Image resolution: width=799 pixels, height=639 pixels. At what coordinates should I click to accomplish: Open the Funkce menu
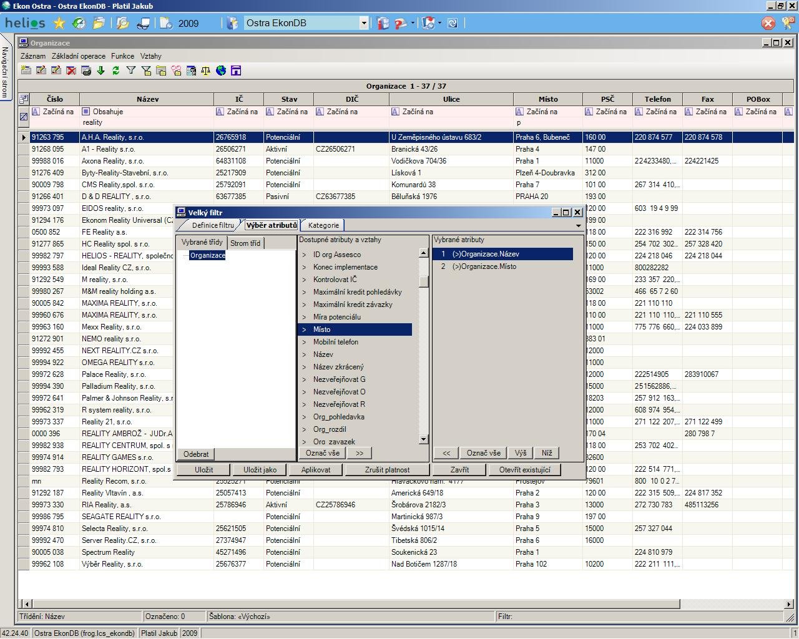pos(123,56)
